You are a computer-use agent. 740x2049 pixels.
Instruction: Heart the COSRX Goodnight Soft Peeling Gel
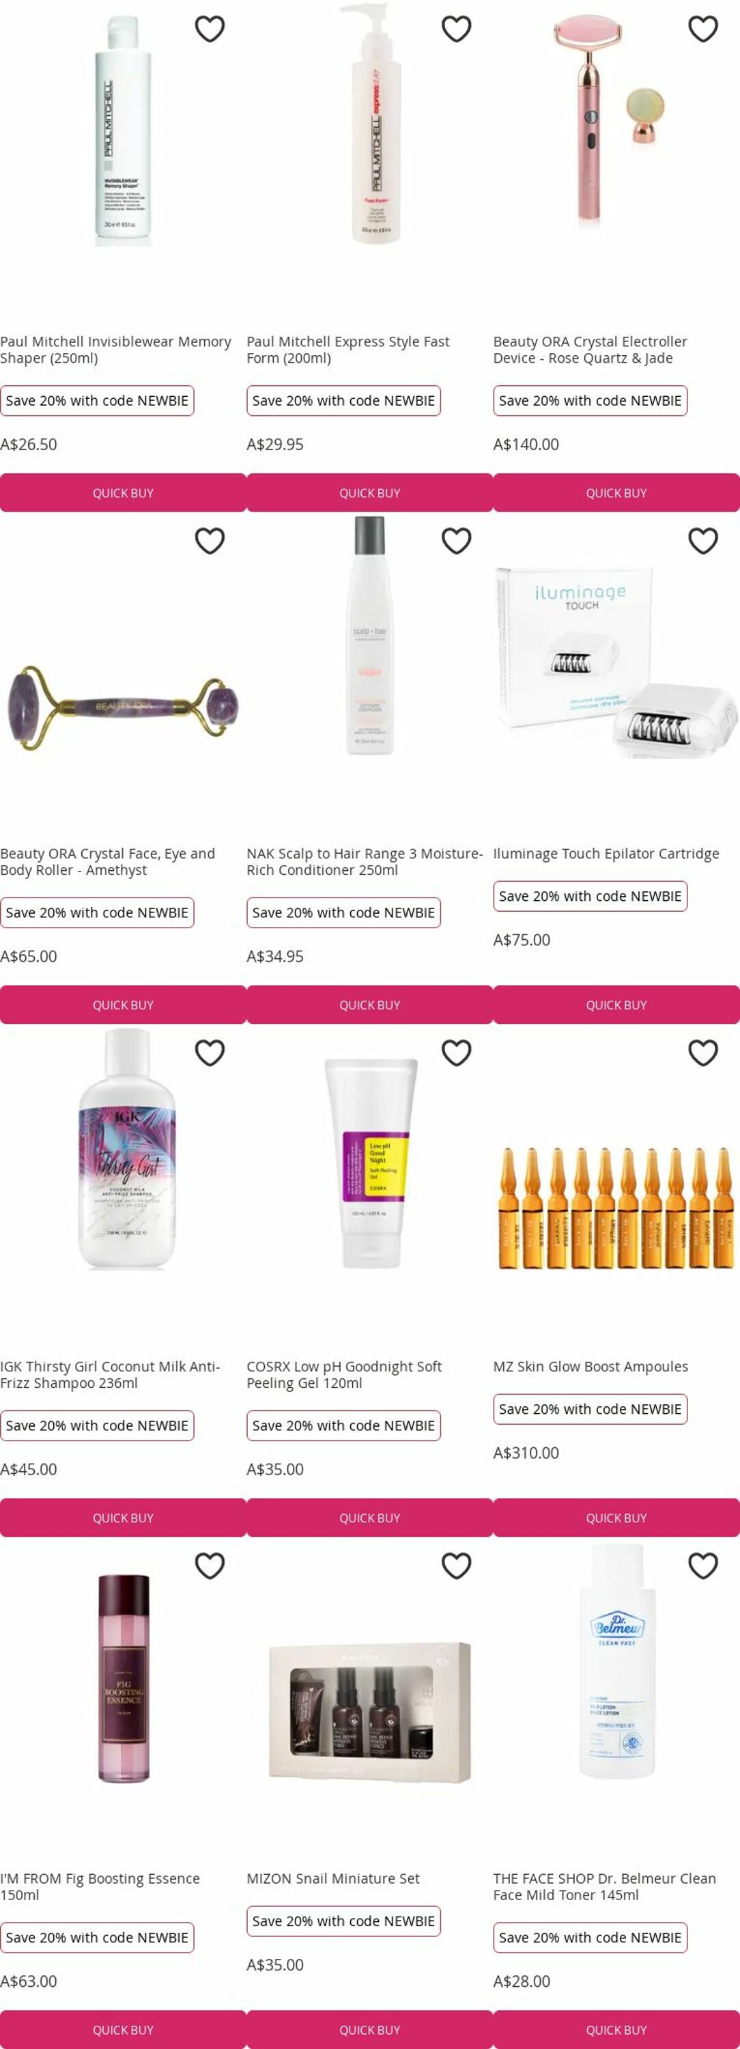(x=456, y=1053)
